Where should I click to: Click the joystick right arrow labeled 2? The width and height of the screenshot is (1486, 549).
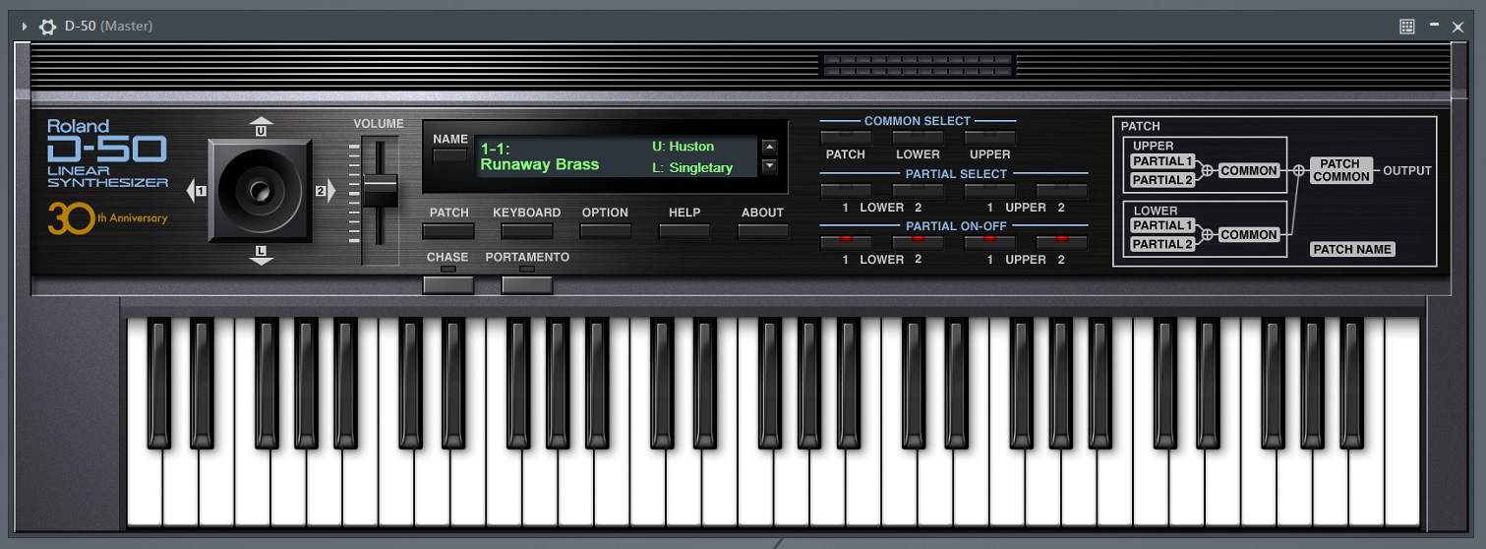(x=325, y=191)
